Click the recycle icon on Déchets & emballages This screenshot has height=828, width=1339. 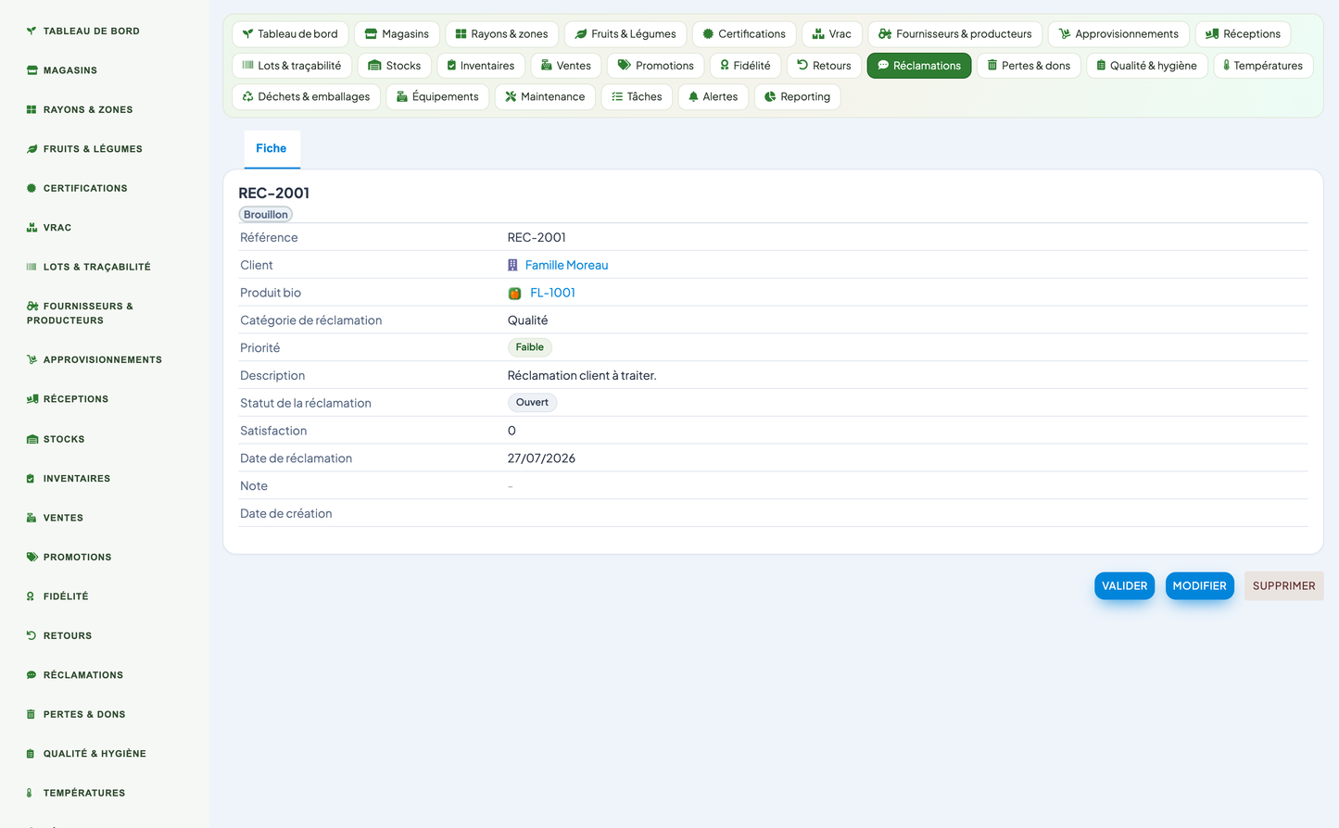247,96
